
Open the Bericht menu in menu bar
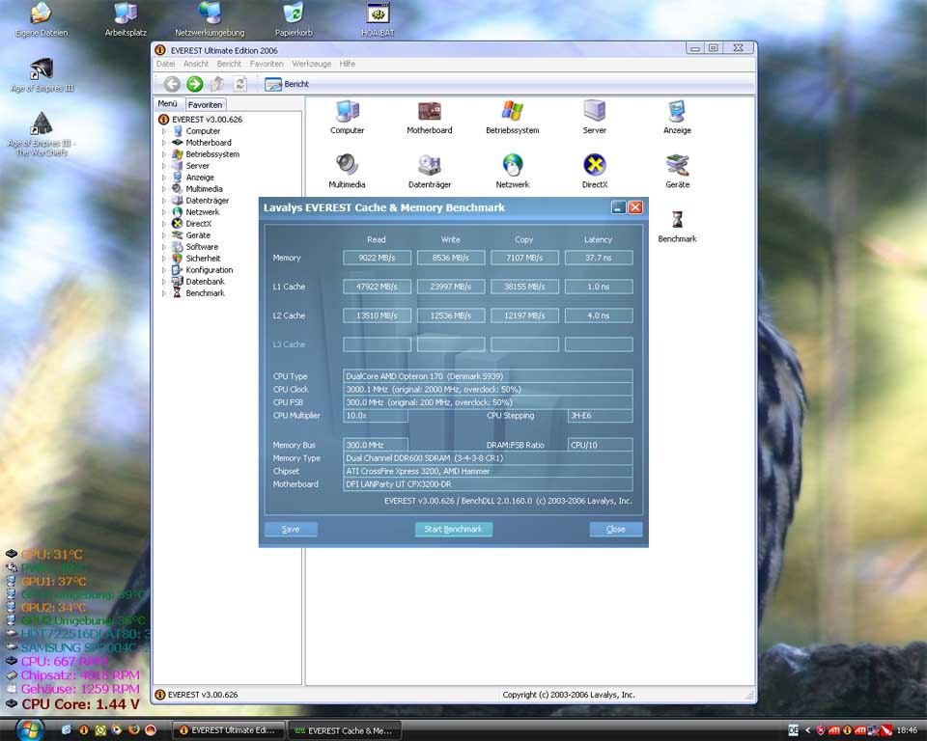(x=230, y=64)
